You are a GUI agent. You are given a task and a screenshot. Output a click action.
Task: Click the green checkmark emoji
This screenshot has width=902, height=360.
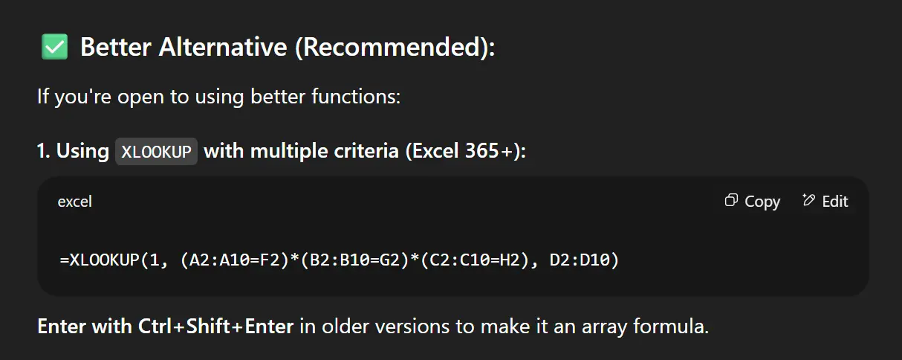(54, 48)
